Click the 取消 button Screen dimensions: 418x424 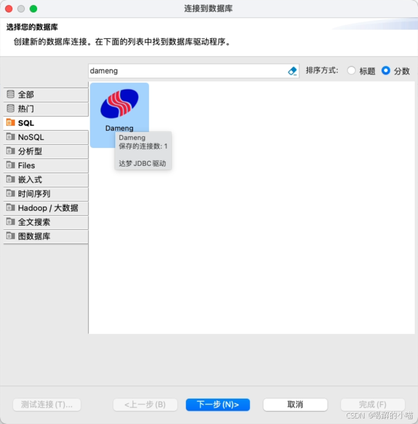[x=295, y=404]
